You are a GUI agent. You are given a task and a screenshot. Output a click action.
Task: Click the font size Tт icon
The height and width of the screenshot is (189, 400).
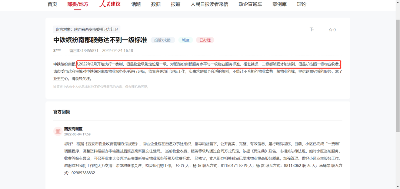[312, 30]
